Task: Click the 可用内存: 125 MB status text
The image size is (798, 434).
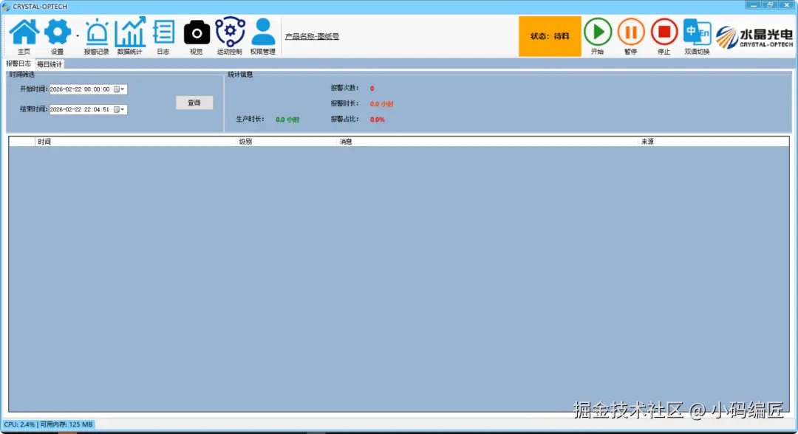Action: point(66,424)
